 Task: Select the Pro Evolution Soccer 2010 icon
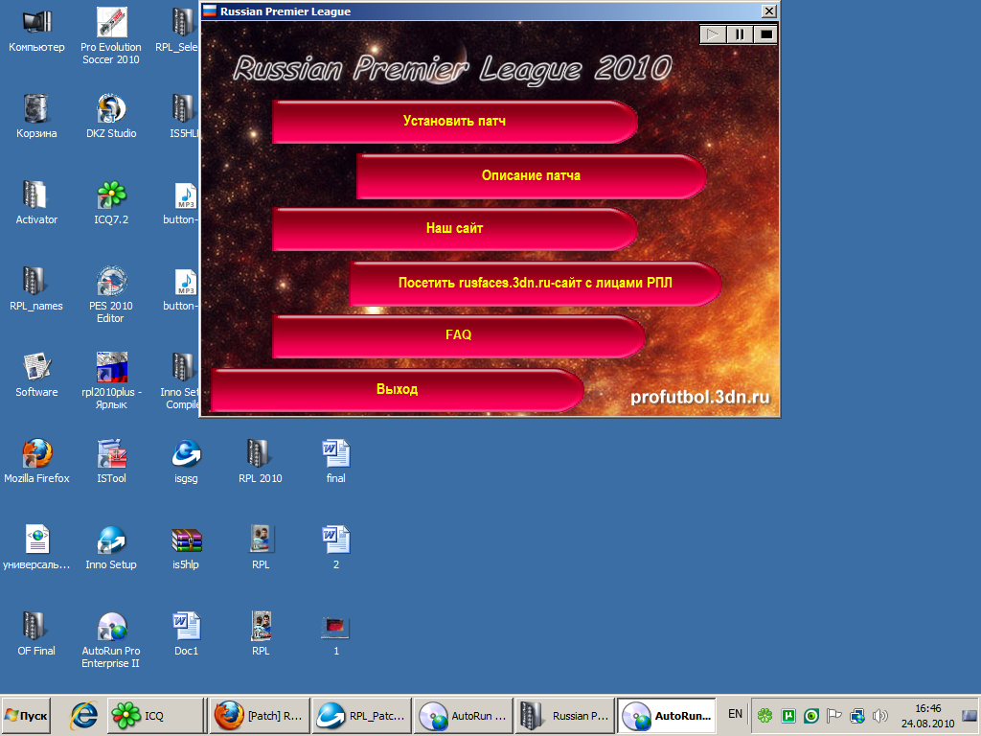click(x=111, y=36)
